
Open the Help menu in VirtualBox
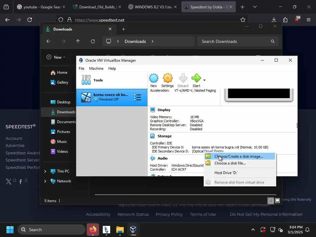[x=112, y=69]
